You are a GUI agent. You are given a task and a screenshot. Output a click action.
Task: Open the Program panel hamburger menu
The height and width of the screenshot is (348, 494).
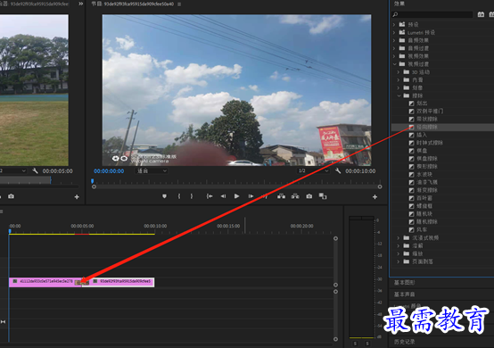(x=179, y=4)
